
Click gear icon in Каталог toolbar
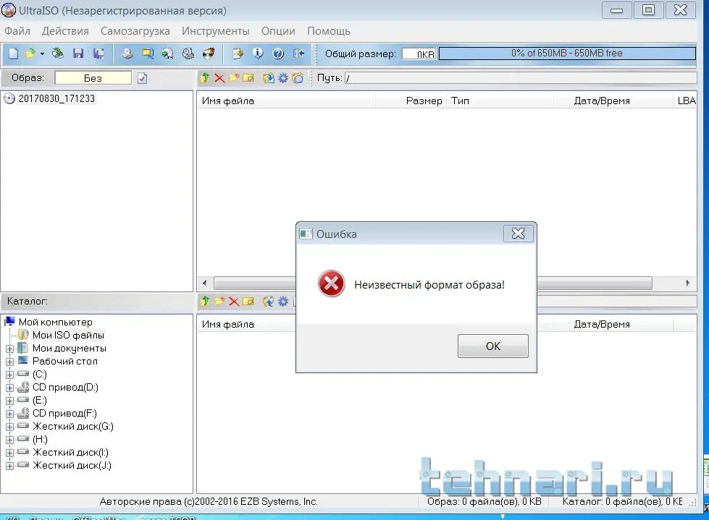pyautogui.click(x=283, y=301)
